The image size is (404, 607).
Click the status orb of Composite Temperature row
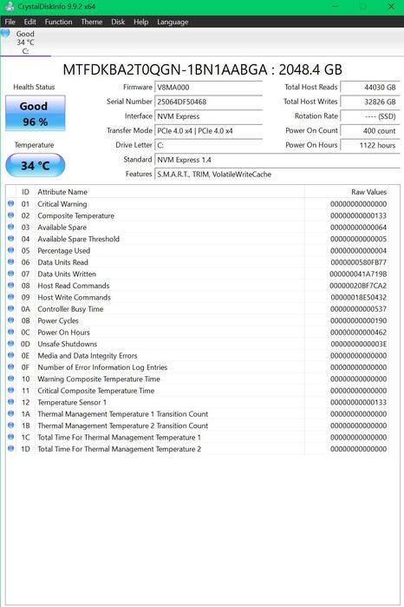click(10, 215)
